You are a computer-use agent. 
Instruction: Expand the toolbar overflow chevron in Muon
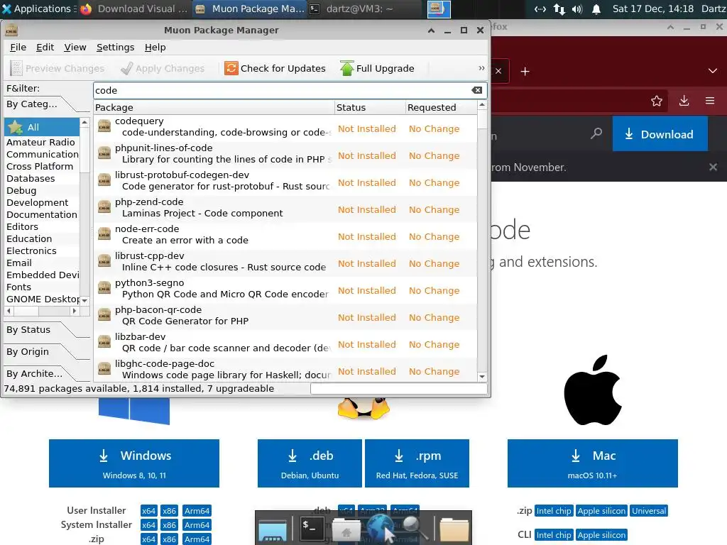tap(482, 68)
